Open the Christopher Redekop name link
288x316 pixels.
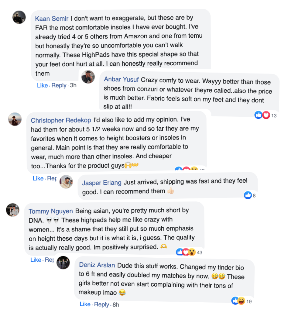pos(61,120)
